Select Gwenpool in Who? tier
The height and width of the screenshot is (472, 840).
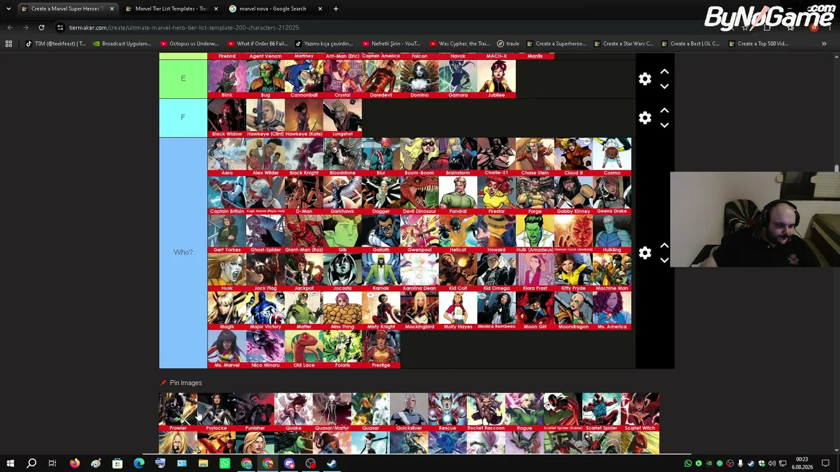pyautogui.click(x=419, y=234)
